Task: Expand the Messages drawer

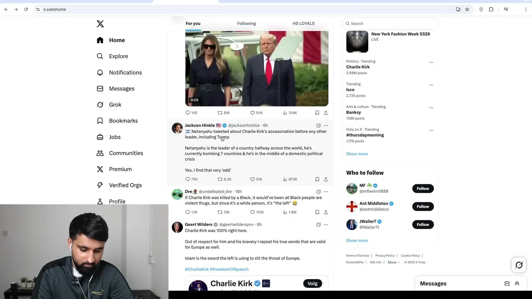Action: 517,284
